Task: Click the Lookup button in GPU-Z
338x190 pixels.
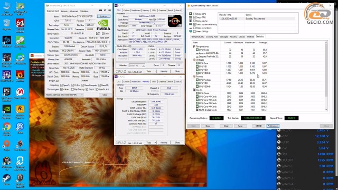Action: click(104, 16)
